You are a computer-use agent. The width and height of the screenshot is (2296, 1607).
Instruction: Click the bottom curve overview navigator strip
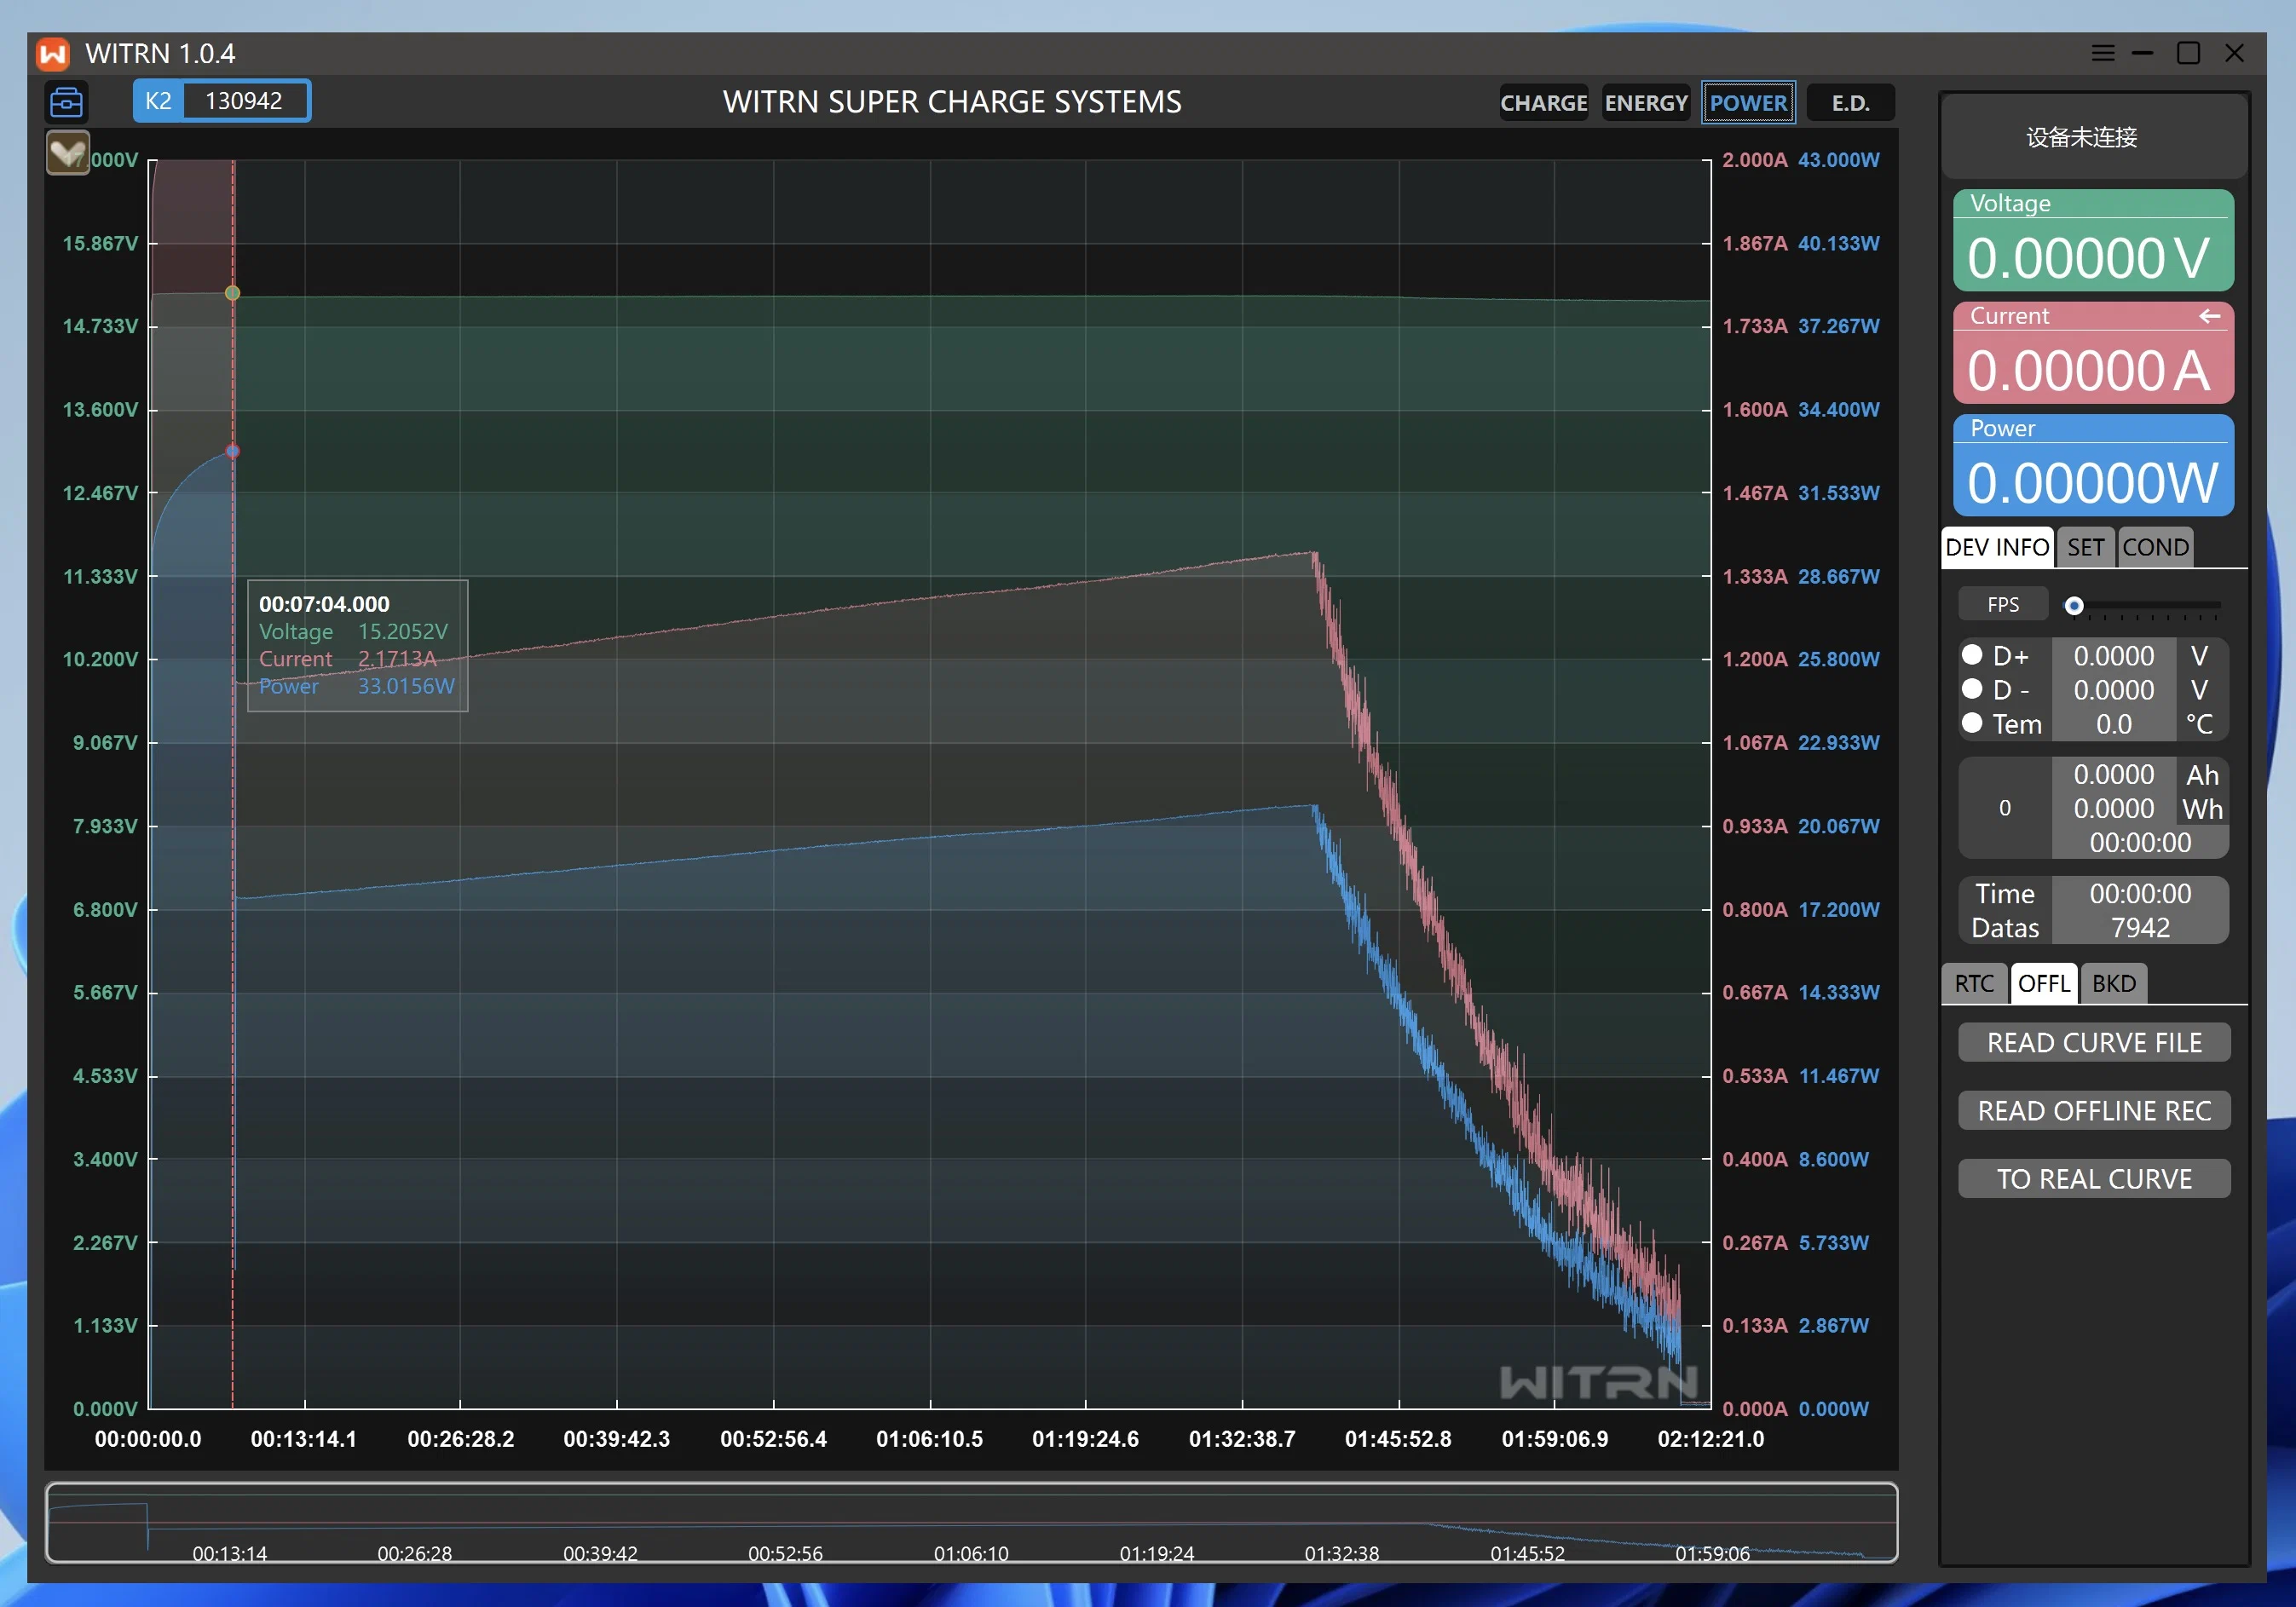coord(971,1522)
